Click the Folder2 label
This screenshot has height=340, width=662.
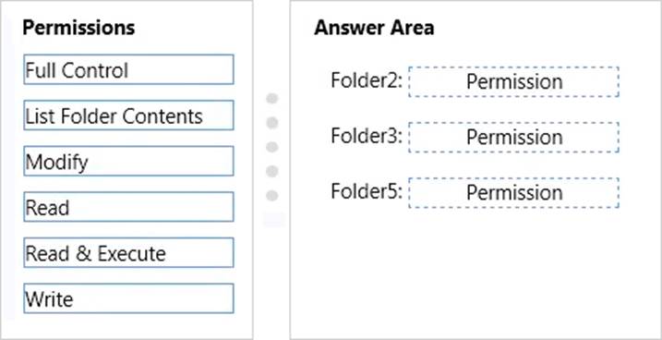(367, 80)
